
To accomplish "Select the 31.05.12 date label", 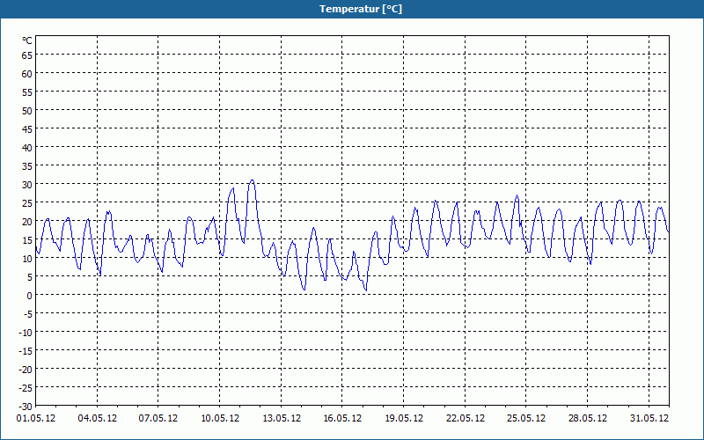I will click(x=649, y=419).
